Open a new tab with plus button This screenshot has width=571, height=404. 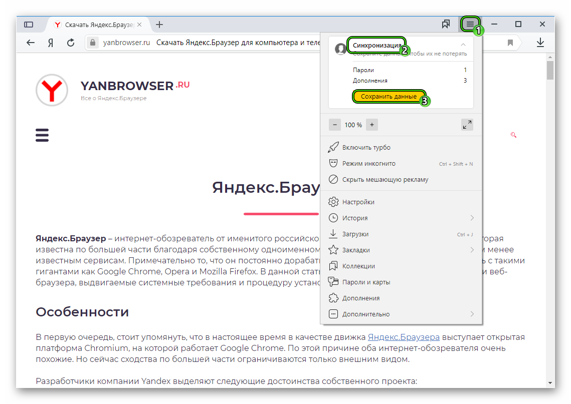(159, 25)
